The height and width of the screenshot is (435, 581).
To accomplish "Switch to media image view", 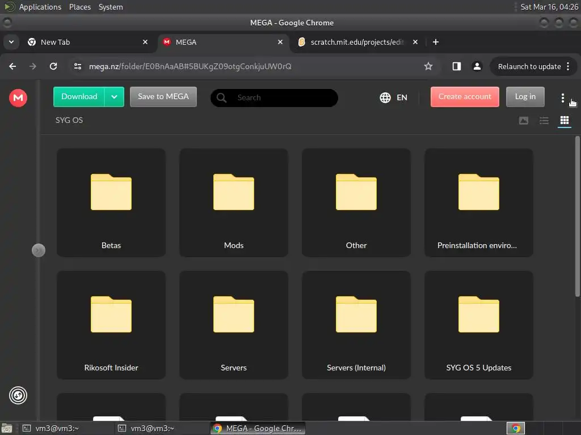I will point(523,121).
